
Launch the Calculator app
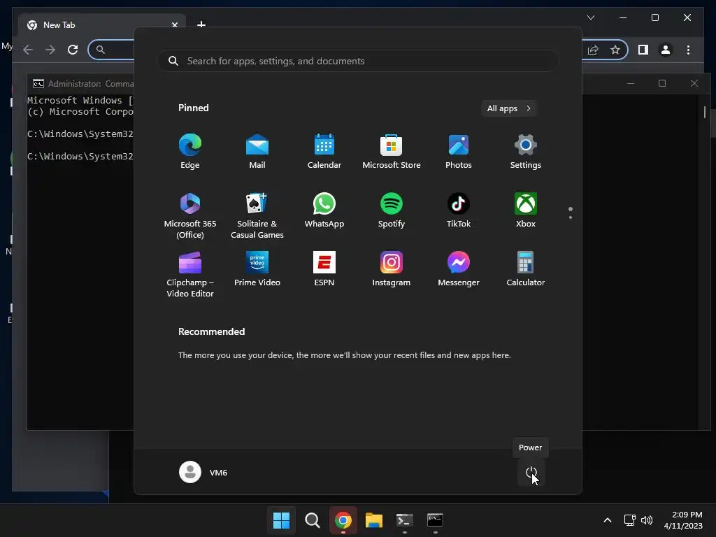pyautogui.click(x=526, y=269)
